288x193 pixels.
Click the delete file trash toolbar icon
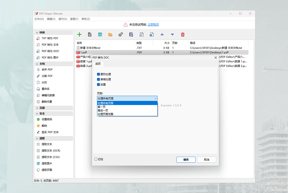pyautogui.click(x=183, y=34)
